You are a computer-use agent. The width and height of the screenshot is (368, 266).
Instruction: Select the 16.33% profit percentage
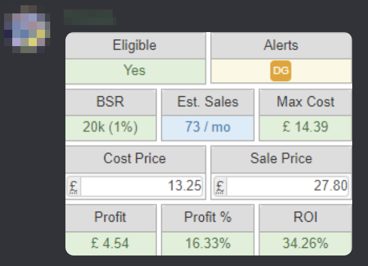tap(208, 244)
